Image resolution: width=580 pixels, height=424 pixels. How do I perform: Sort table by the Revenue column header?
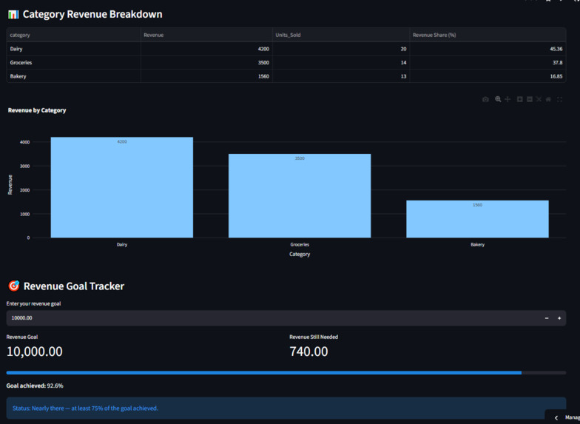[206, 36]
